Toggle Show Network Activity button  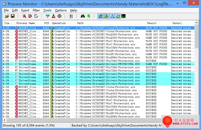point(112,16)
